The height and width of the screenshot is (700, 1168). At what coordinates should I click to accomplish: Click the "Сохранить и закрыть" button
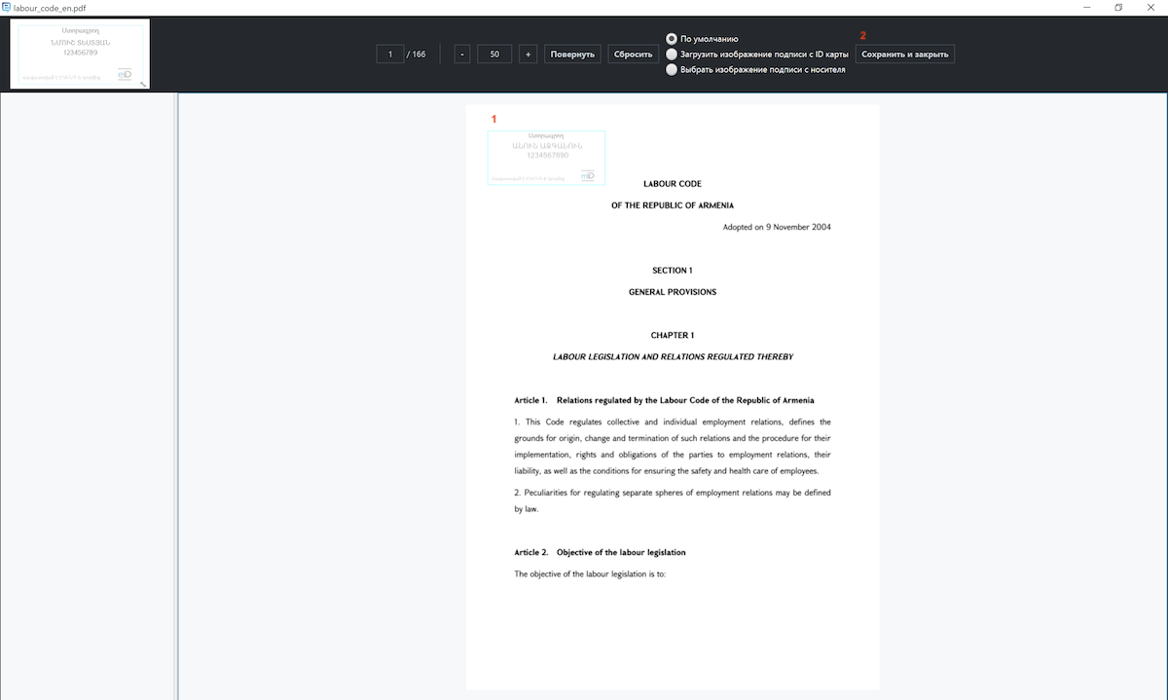tap(904, 55)
